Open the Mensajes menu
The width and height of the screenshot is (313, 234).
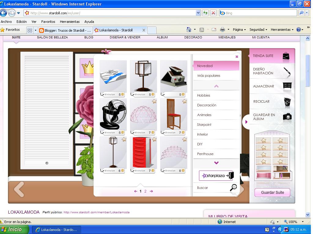click(x=227, y=37)
